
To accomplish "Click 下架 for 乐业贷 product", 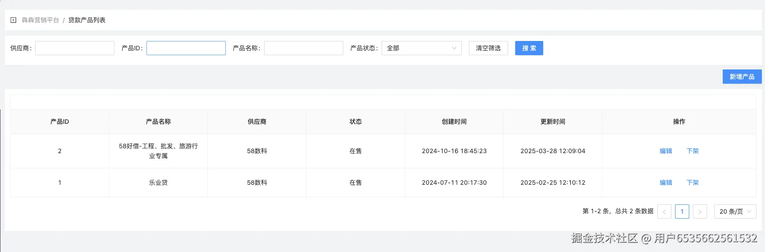I will click(692, 183).
